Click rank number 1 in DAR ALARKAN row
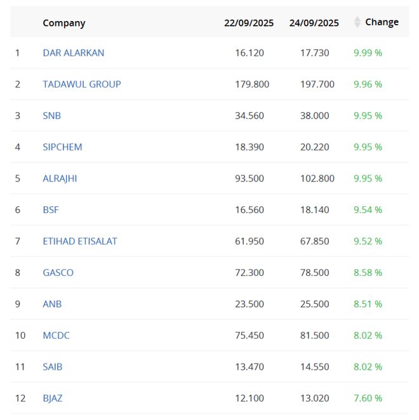Viewport: 419px width, 420px height. click(x=17, y=53)
